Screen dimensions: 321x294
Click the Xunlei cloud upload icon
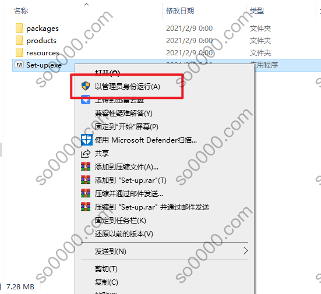pyautogui.click(x=86, y=100)
